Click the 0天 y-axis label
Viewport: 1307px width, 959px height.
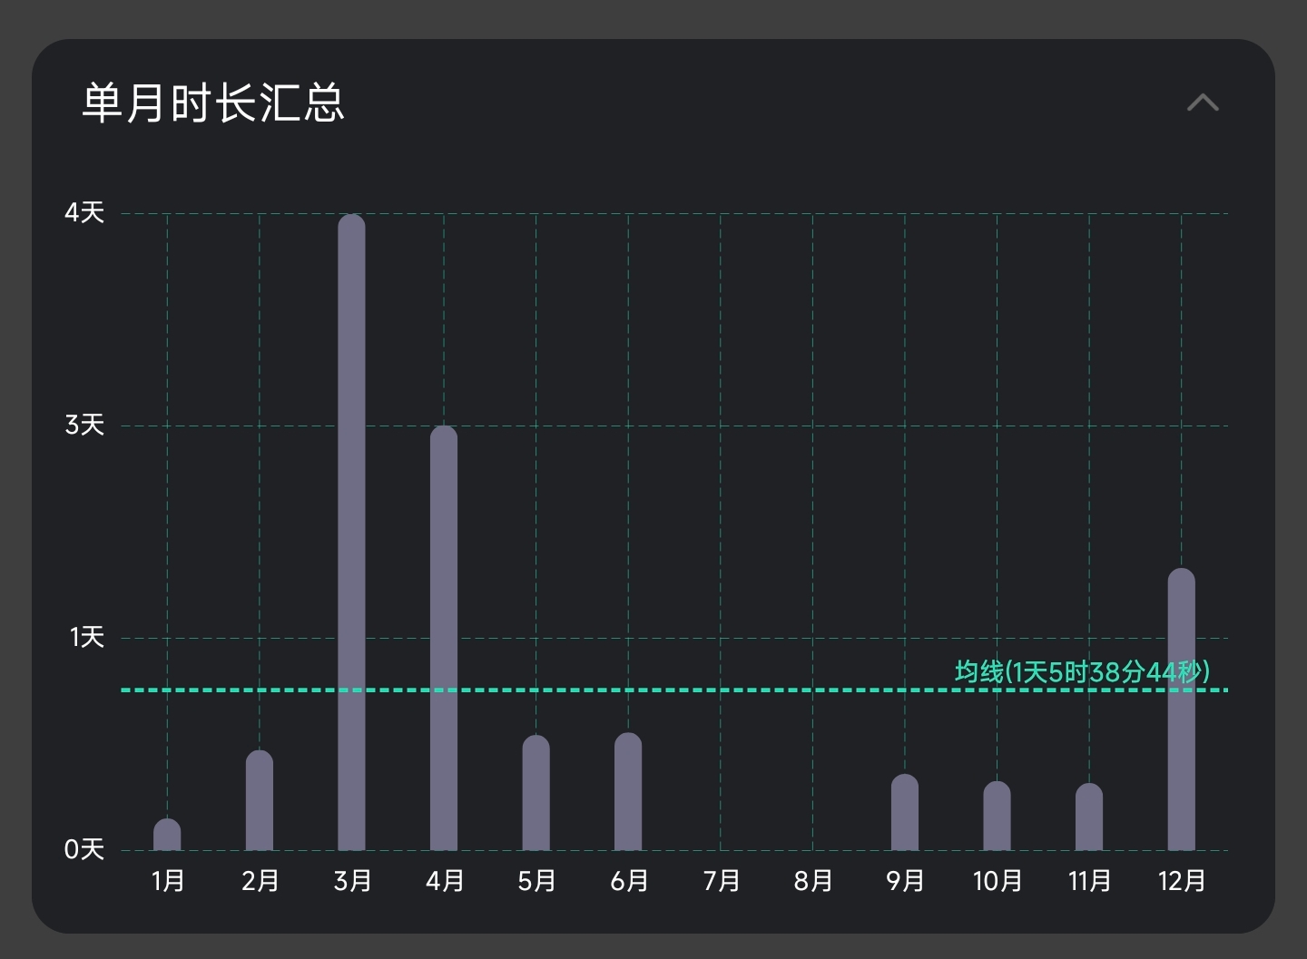tap(84, 849)
